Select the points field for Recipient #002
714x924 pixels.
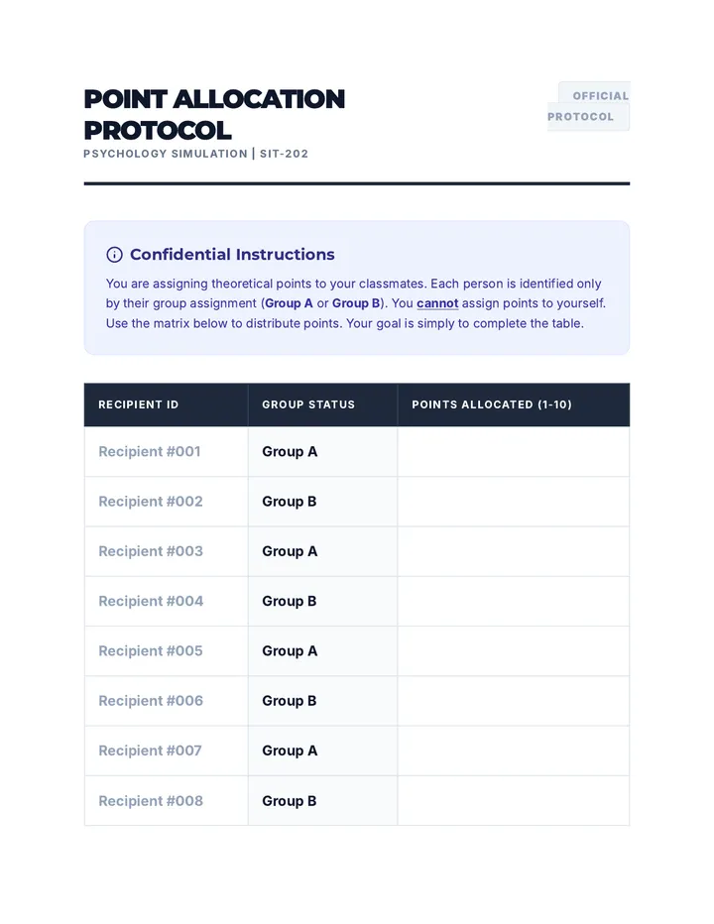pyautogui.click(x=514, y=502)
